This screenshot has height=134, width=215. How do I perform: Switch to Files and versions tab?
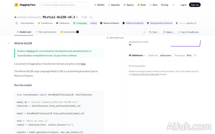tap(46, 32)
